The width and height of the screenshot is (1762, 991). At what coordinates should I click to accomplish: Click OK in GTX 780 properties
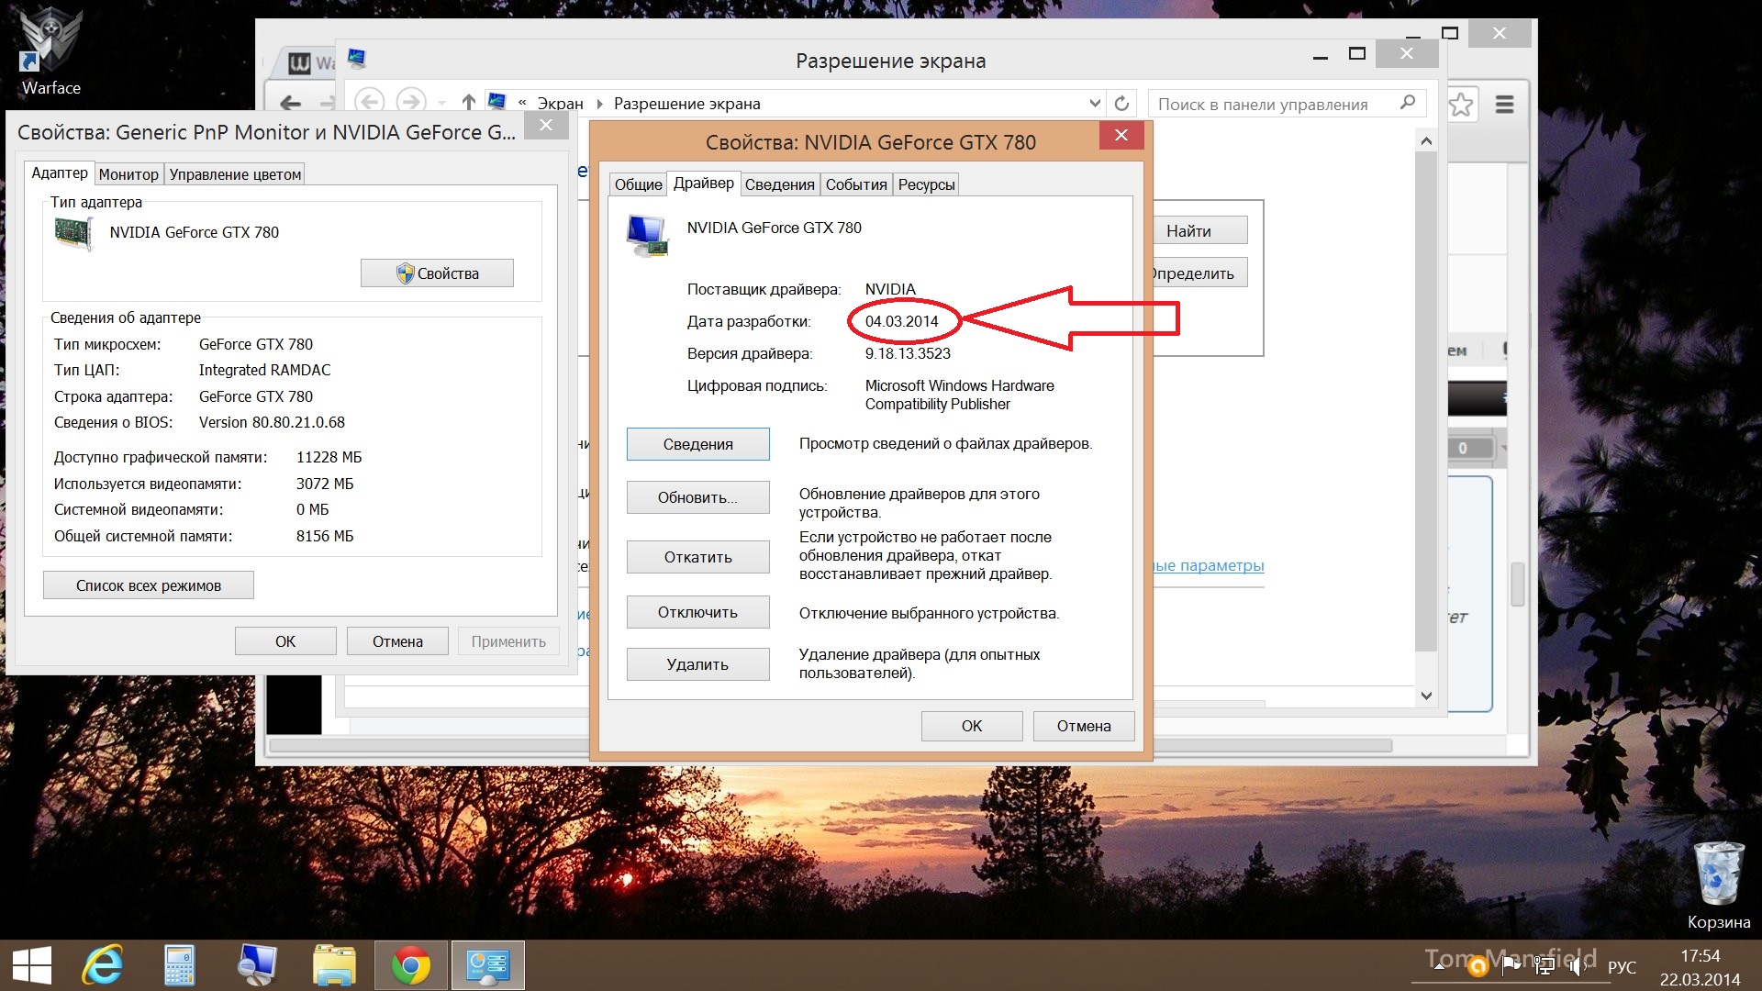pyautogui.click(x=972, y=726)
